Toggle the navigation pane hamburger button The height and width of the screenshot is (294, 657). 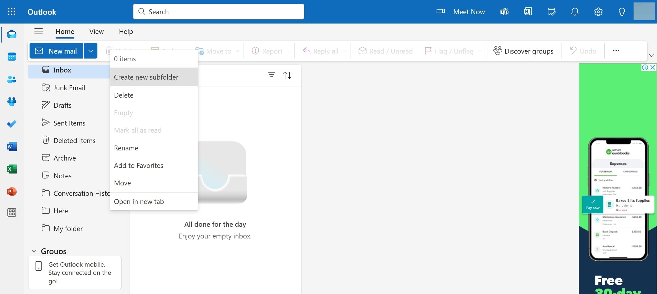pyautogui.click(x=39, y=31)
